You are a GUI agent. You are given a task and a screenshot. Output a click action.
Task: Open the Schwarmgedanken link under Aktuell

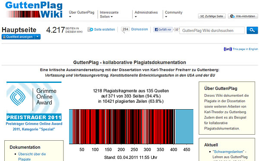click(x=228, y=152)
